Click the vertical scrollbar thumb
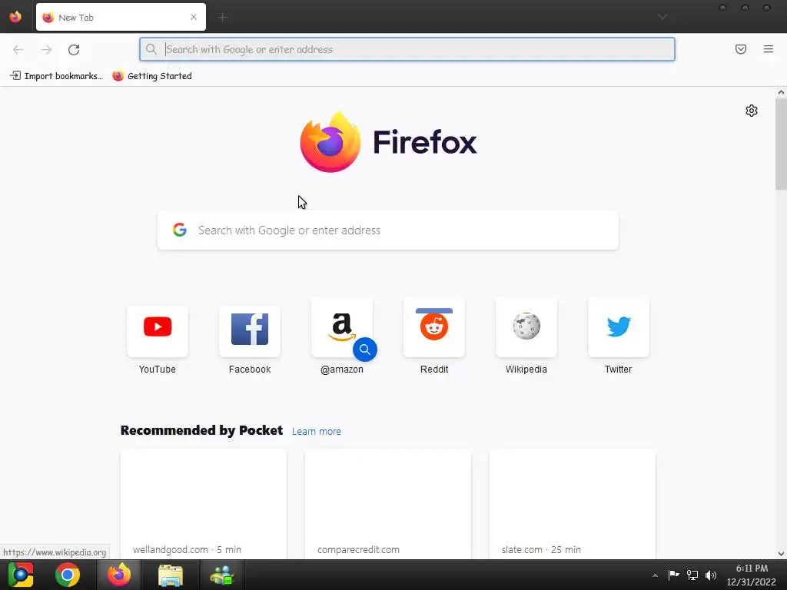 tap(781, 144)
